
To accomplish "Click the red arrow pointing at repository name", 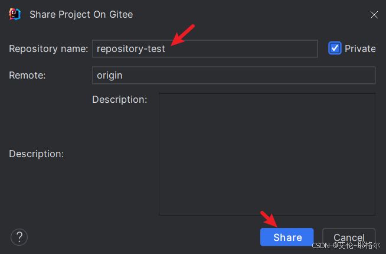I will 183,35.
